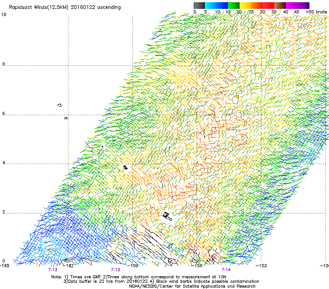
Task: Click the latitude axis label '4'
Action: [4, 163]
